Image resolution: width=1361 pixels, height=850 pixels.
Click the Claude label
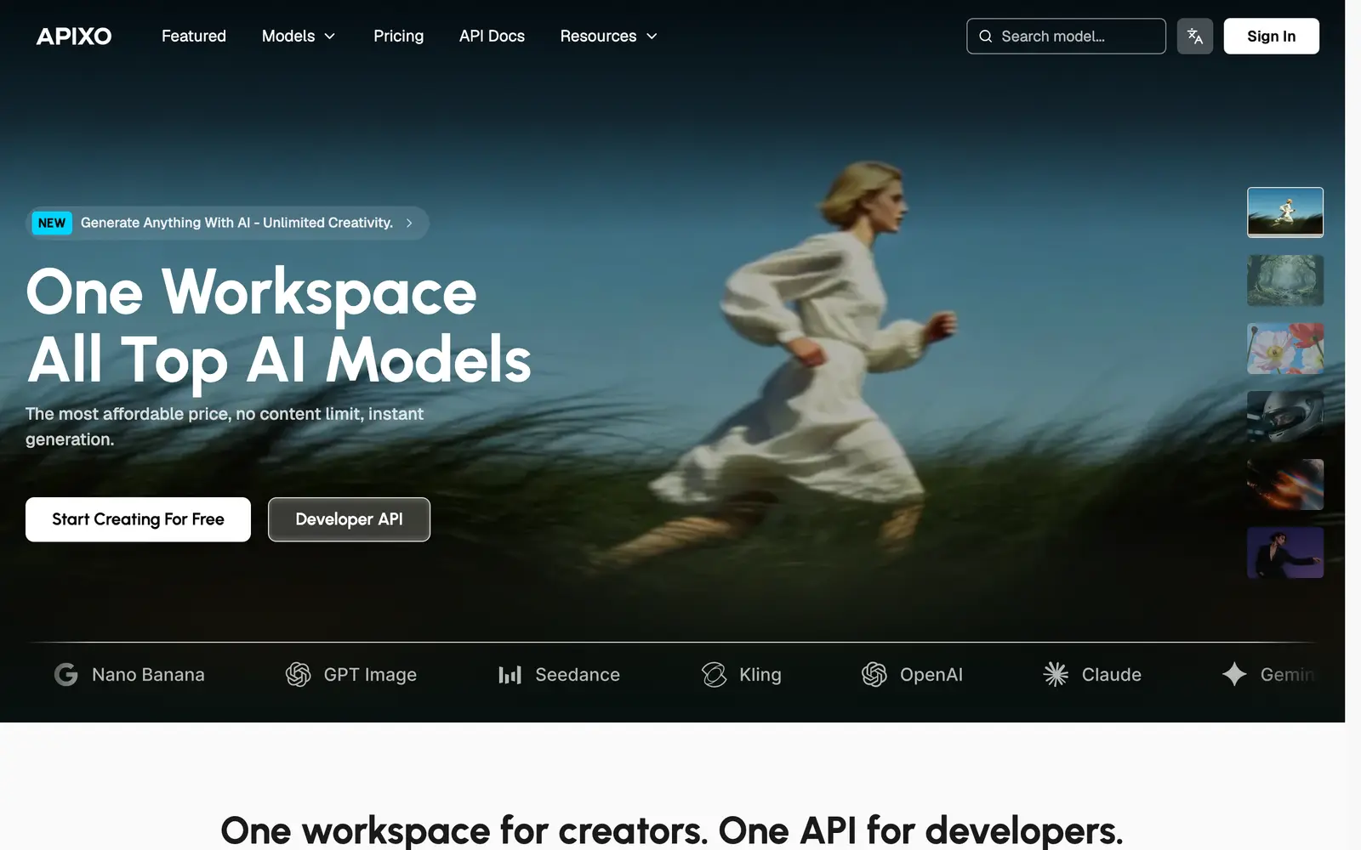1111,674
